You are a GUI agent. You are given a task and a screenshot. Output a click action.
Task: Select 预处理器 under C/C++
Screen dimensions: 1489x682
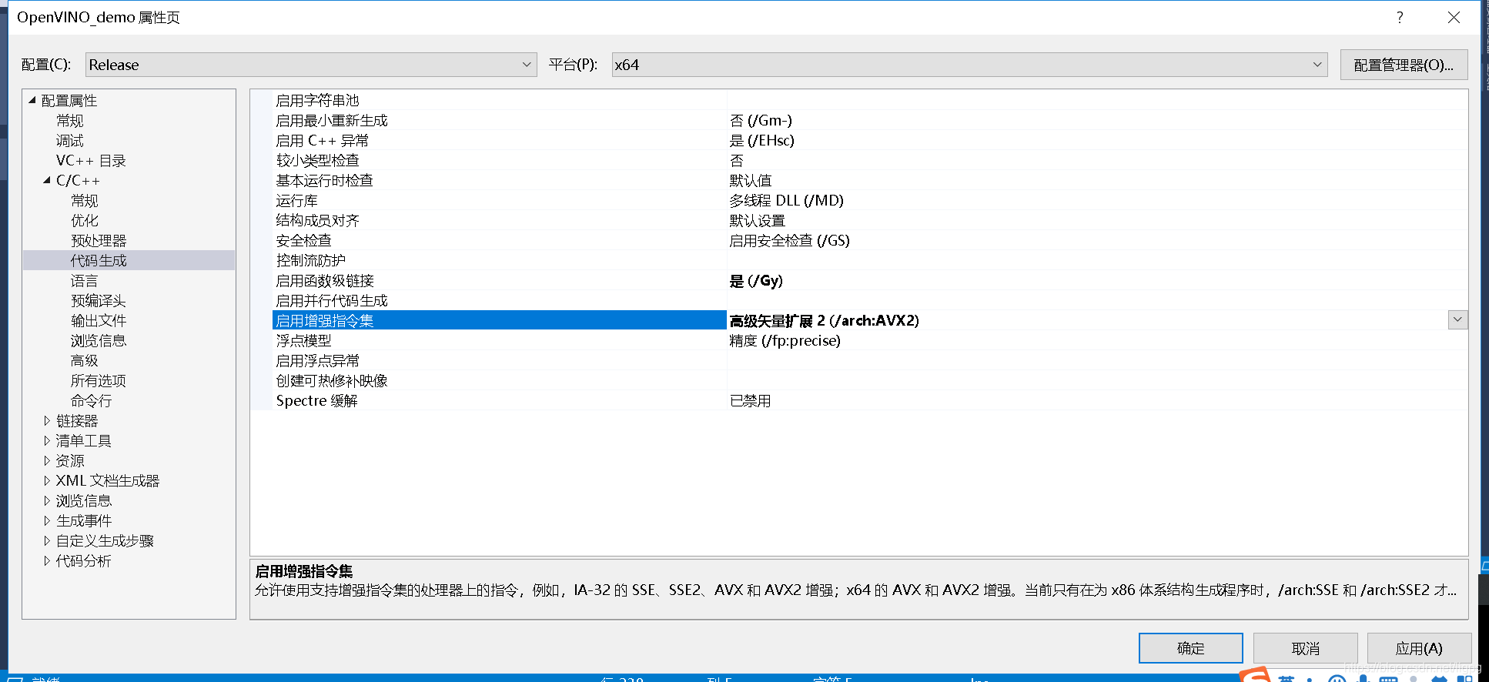[x=99, y=240]
